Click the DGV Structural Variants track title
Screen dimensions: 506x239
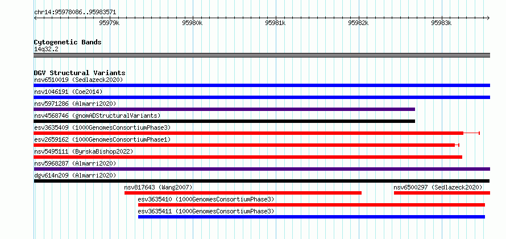[x=80, y=73]
